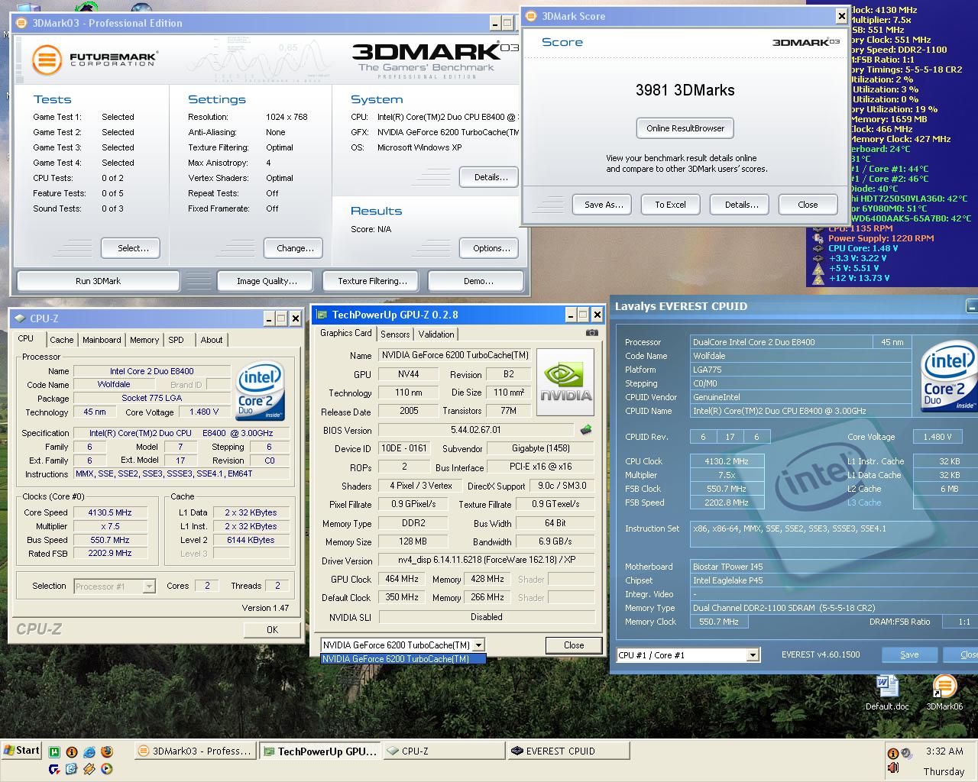Open the Default.doc desktop icon
This screenshot has height=782, width=978.
[887, 693]
